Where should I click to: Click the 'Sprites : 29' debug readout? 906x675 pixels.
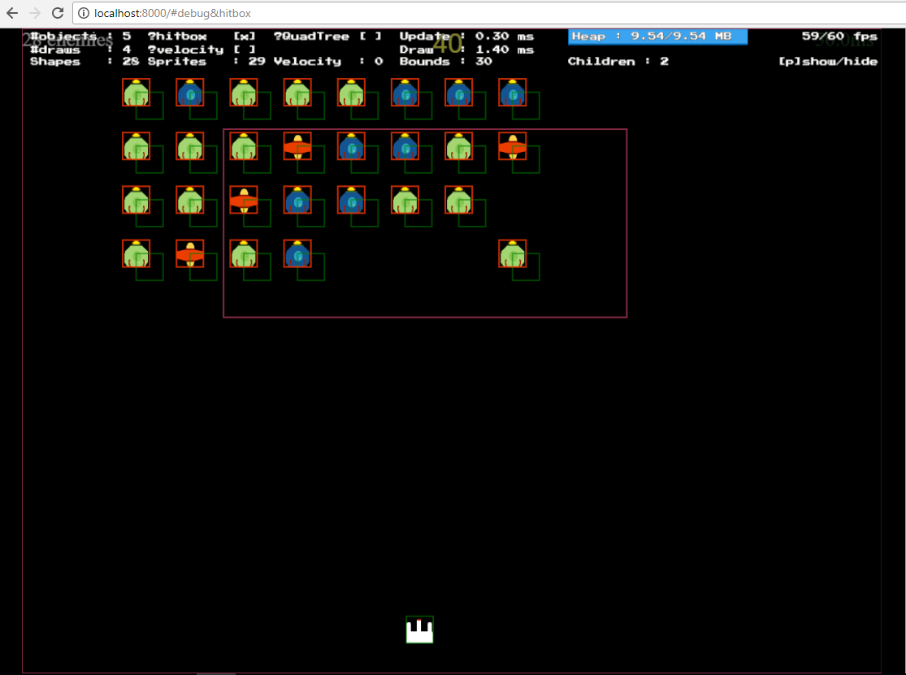click(206, 61)
